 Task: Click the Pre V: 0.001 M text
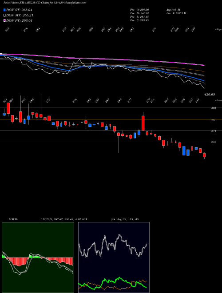pyautogui.click(x=176, y=13)
